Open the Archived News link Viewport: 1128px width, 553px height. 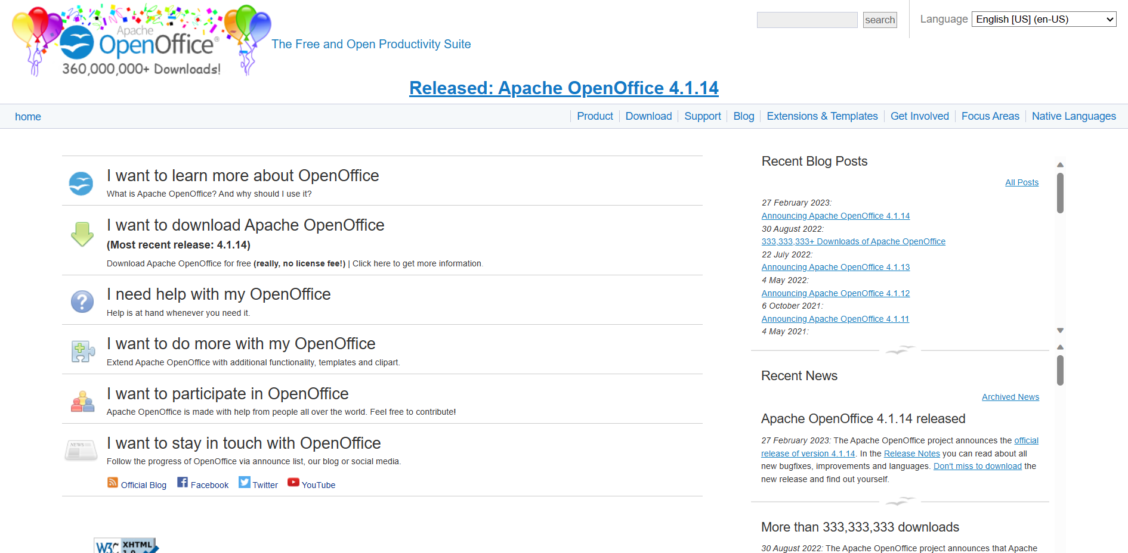[x=1010, y=397]
